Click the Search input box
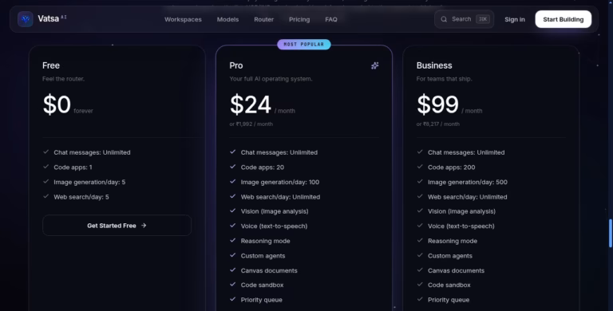Image resolution: width=613 pixels, height=311 pixels. pos(464,19)
